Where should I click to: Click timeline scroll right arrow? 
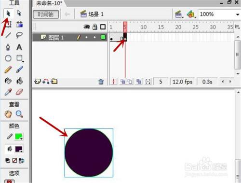coord(230,82)
